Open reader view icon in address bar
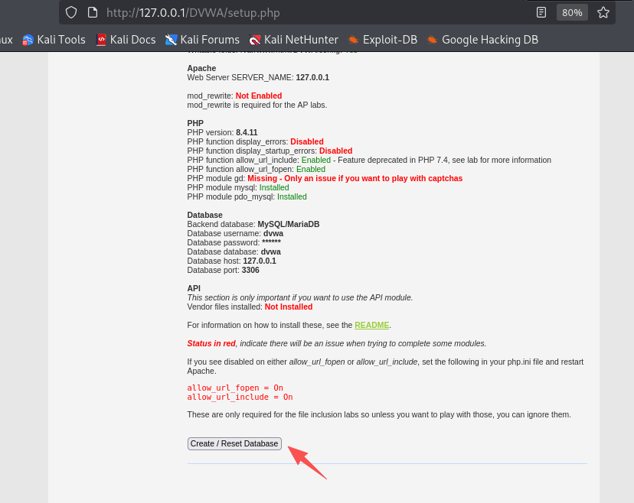 coord(541,12)
